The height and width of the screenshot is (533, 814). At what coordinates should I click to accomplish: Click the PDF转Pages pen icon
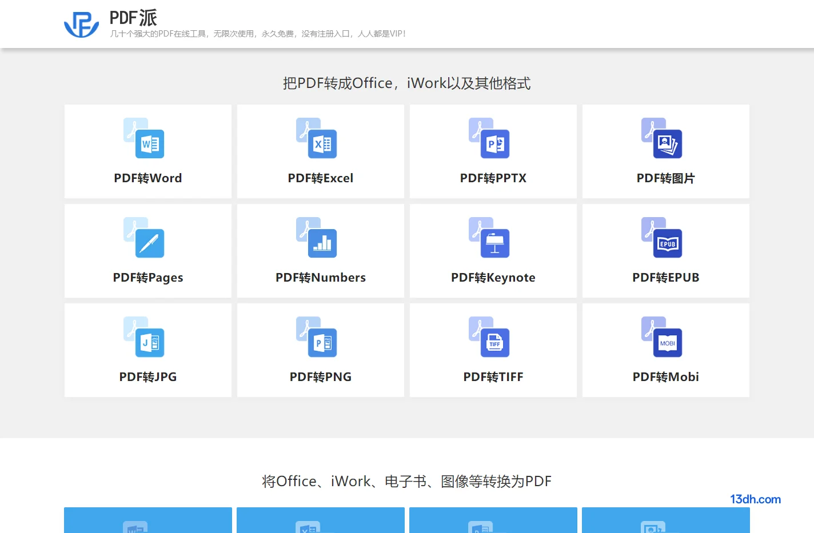coord(144,238)
